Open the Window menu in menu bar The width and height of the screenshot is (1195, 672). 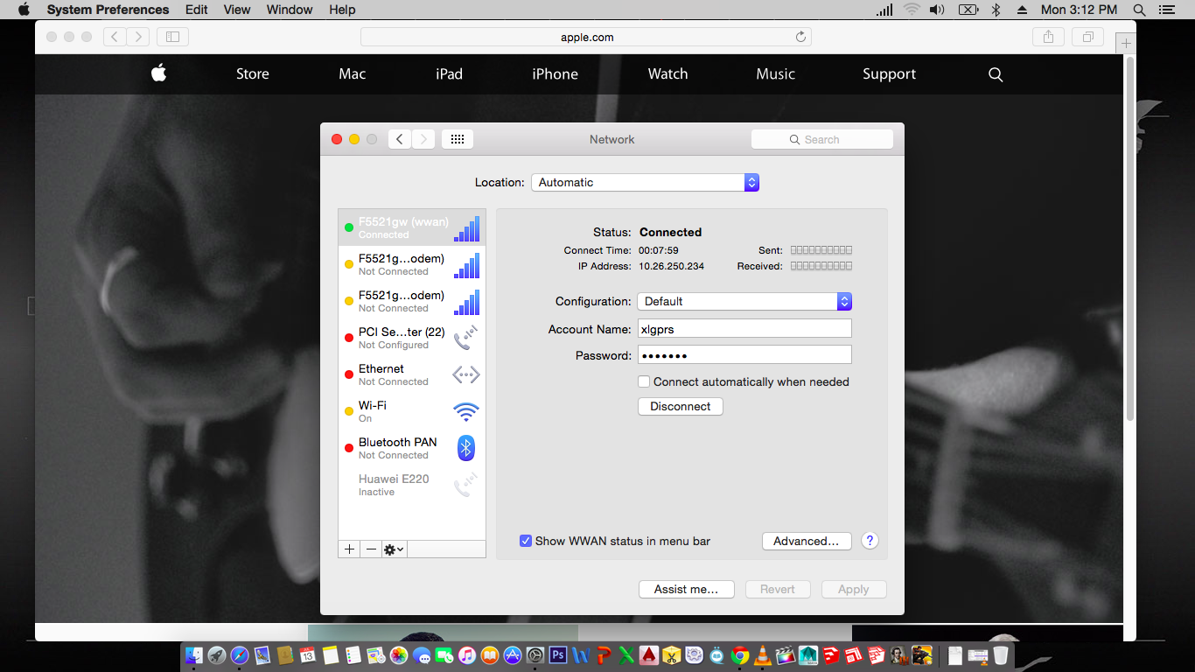[289, 10]
